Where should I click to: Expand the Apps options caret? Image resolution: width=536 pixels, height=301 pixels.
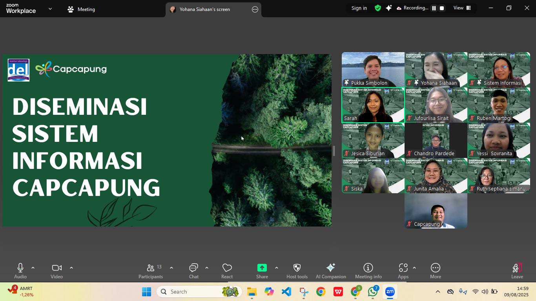pyautogui.click(x=414, y=268)
